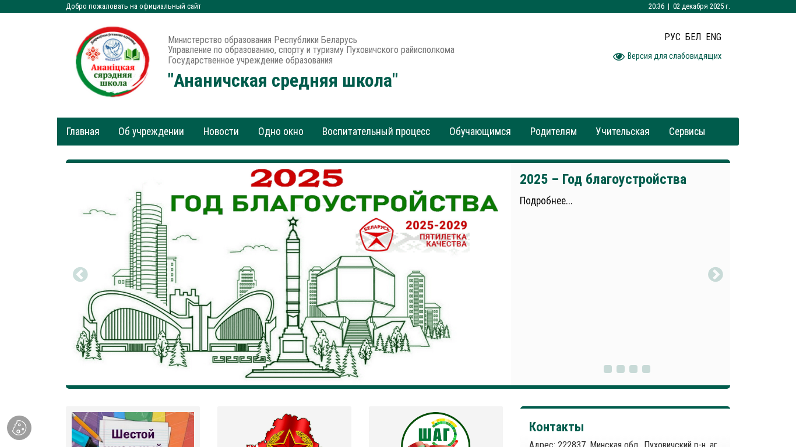The height and width of the screenshot is (447, 796).
Task: Click the Ananichi school logo
Action: (x=112, y=62)
